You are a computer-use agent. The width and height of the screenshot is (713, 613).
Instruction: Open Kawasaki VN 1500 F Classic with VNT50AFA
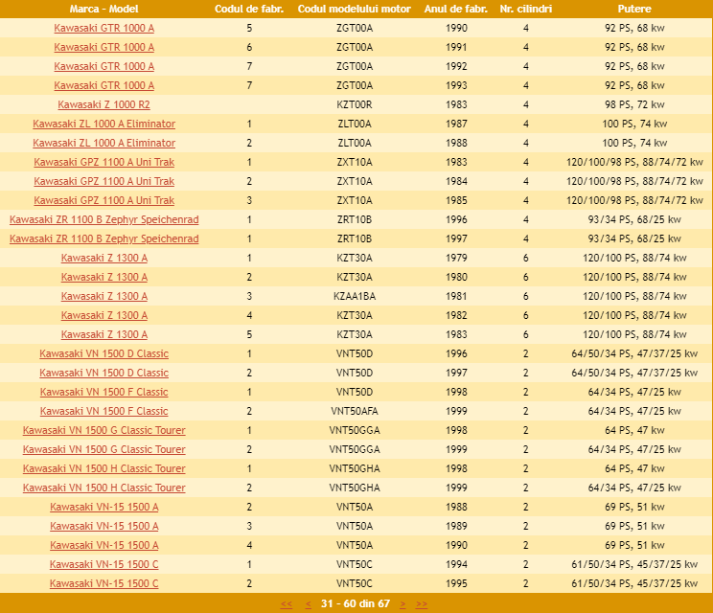pos(103,411)
